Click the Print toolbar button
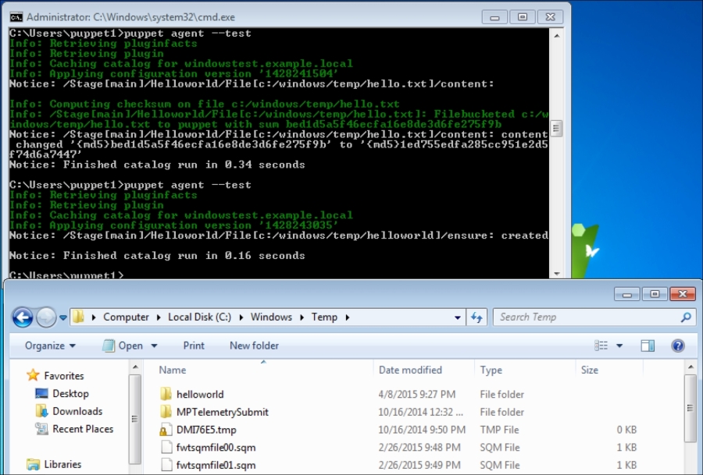Screen dimensions: 703x475 (x=194, y=346)
